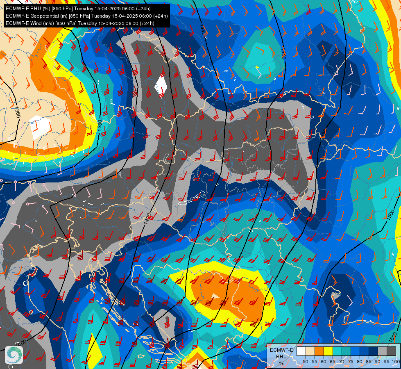Screen dimensions: 401x369
Task: Click the legend value 55
Action: point(315,362)
